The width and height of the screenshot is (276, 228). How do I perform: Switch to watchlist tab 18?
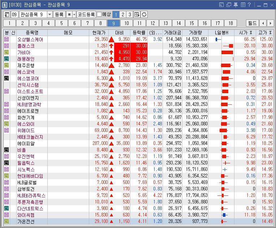231,23
